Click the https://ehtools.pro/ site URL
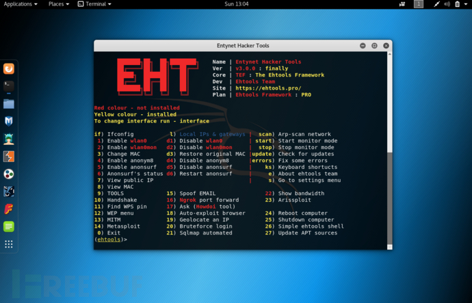472x303 pixels. [268, 88]
